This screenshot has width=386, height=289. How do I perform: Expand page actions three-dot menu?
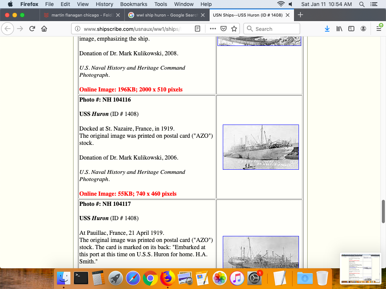click(213, 29)
